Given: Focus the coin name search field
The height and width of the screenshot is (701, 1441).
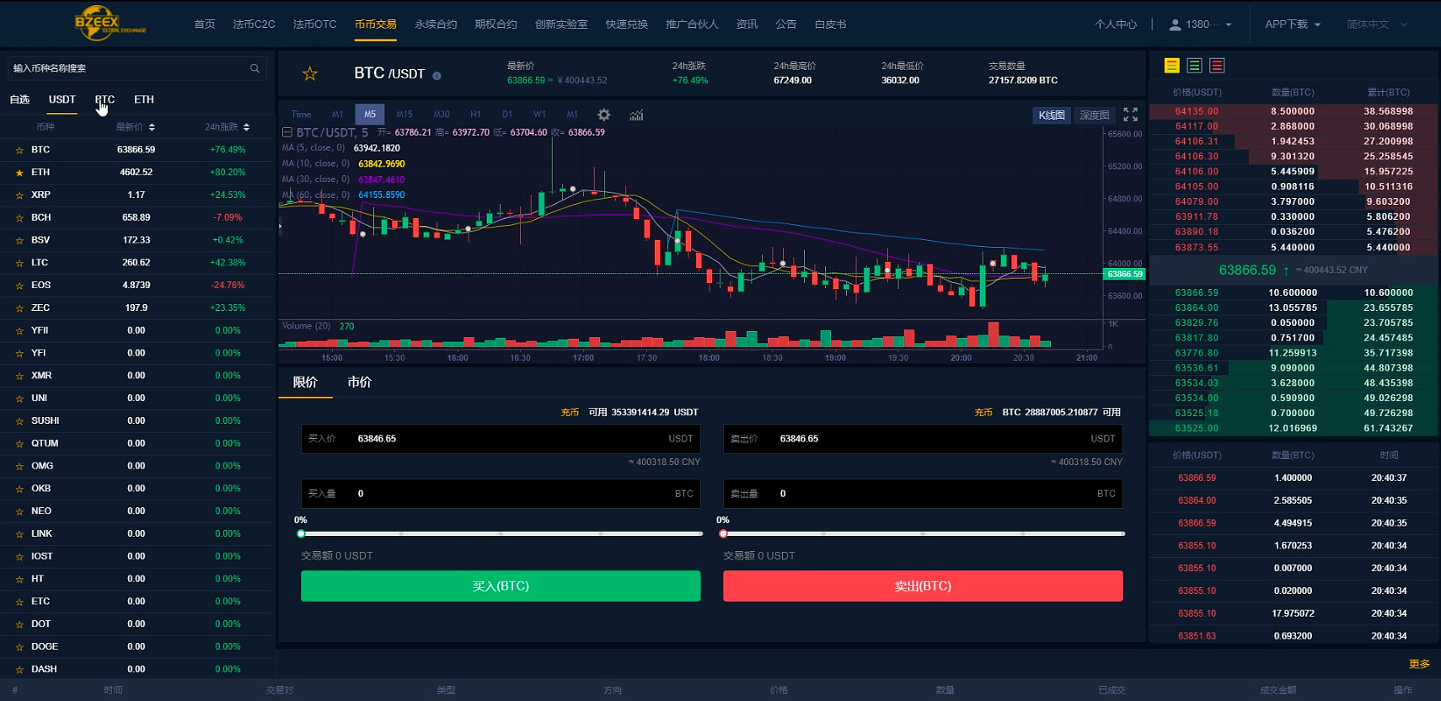Looking at the screenshot, I should pos(137,68).
